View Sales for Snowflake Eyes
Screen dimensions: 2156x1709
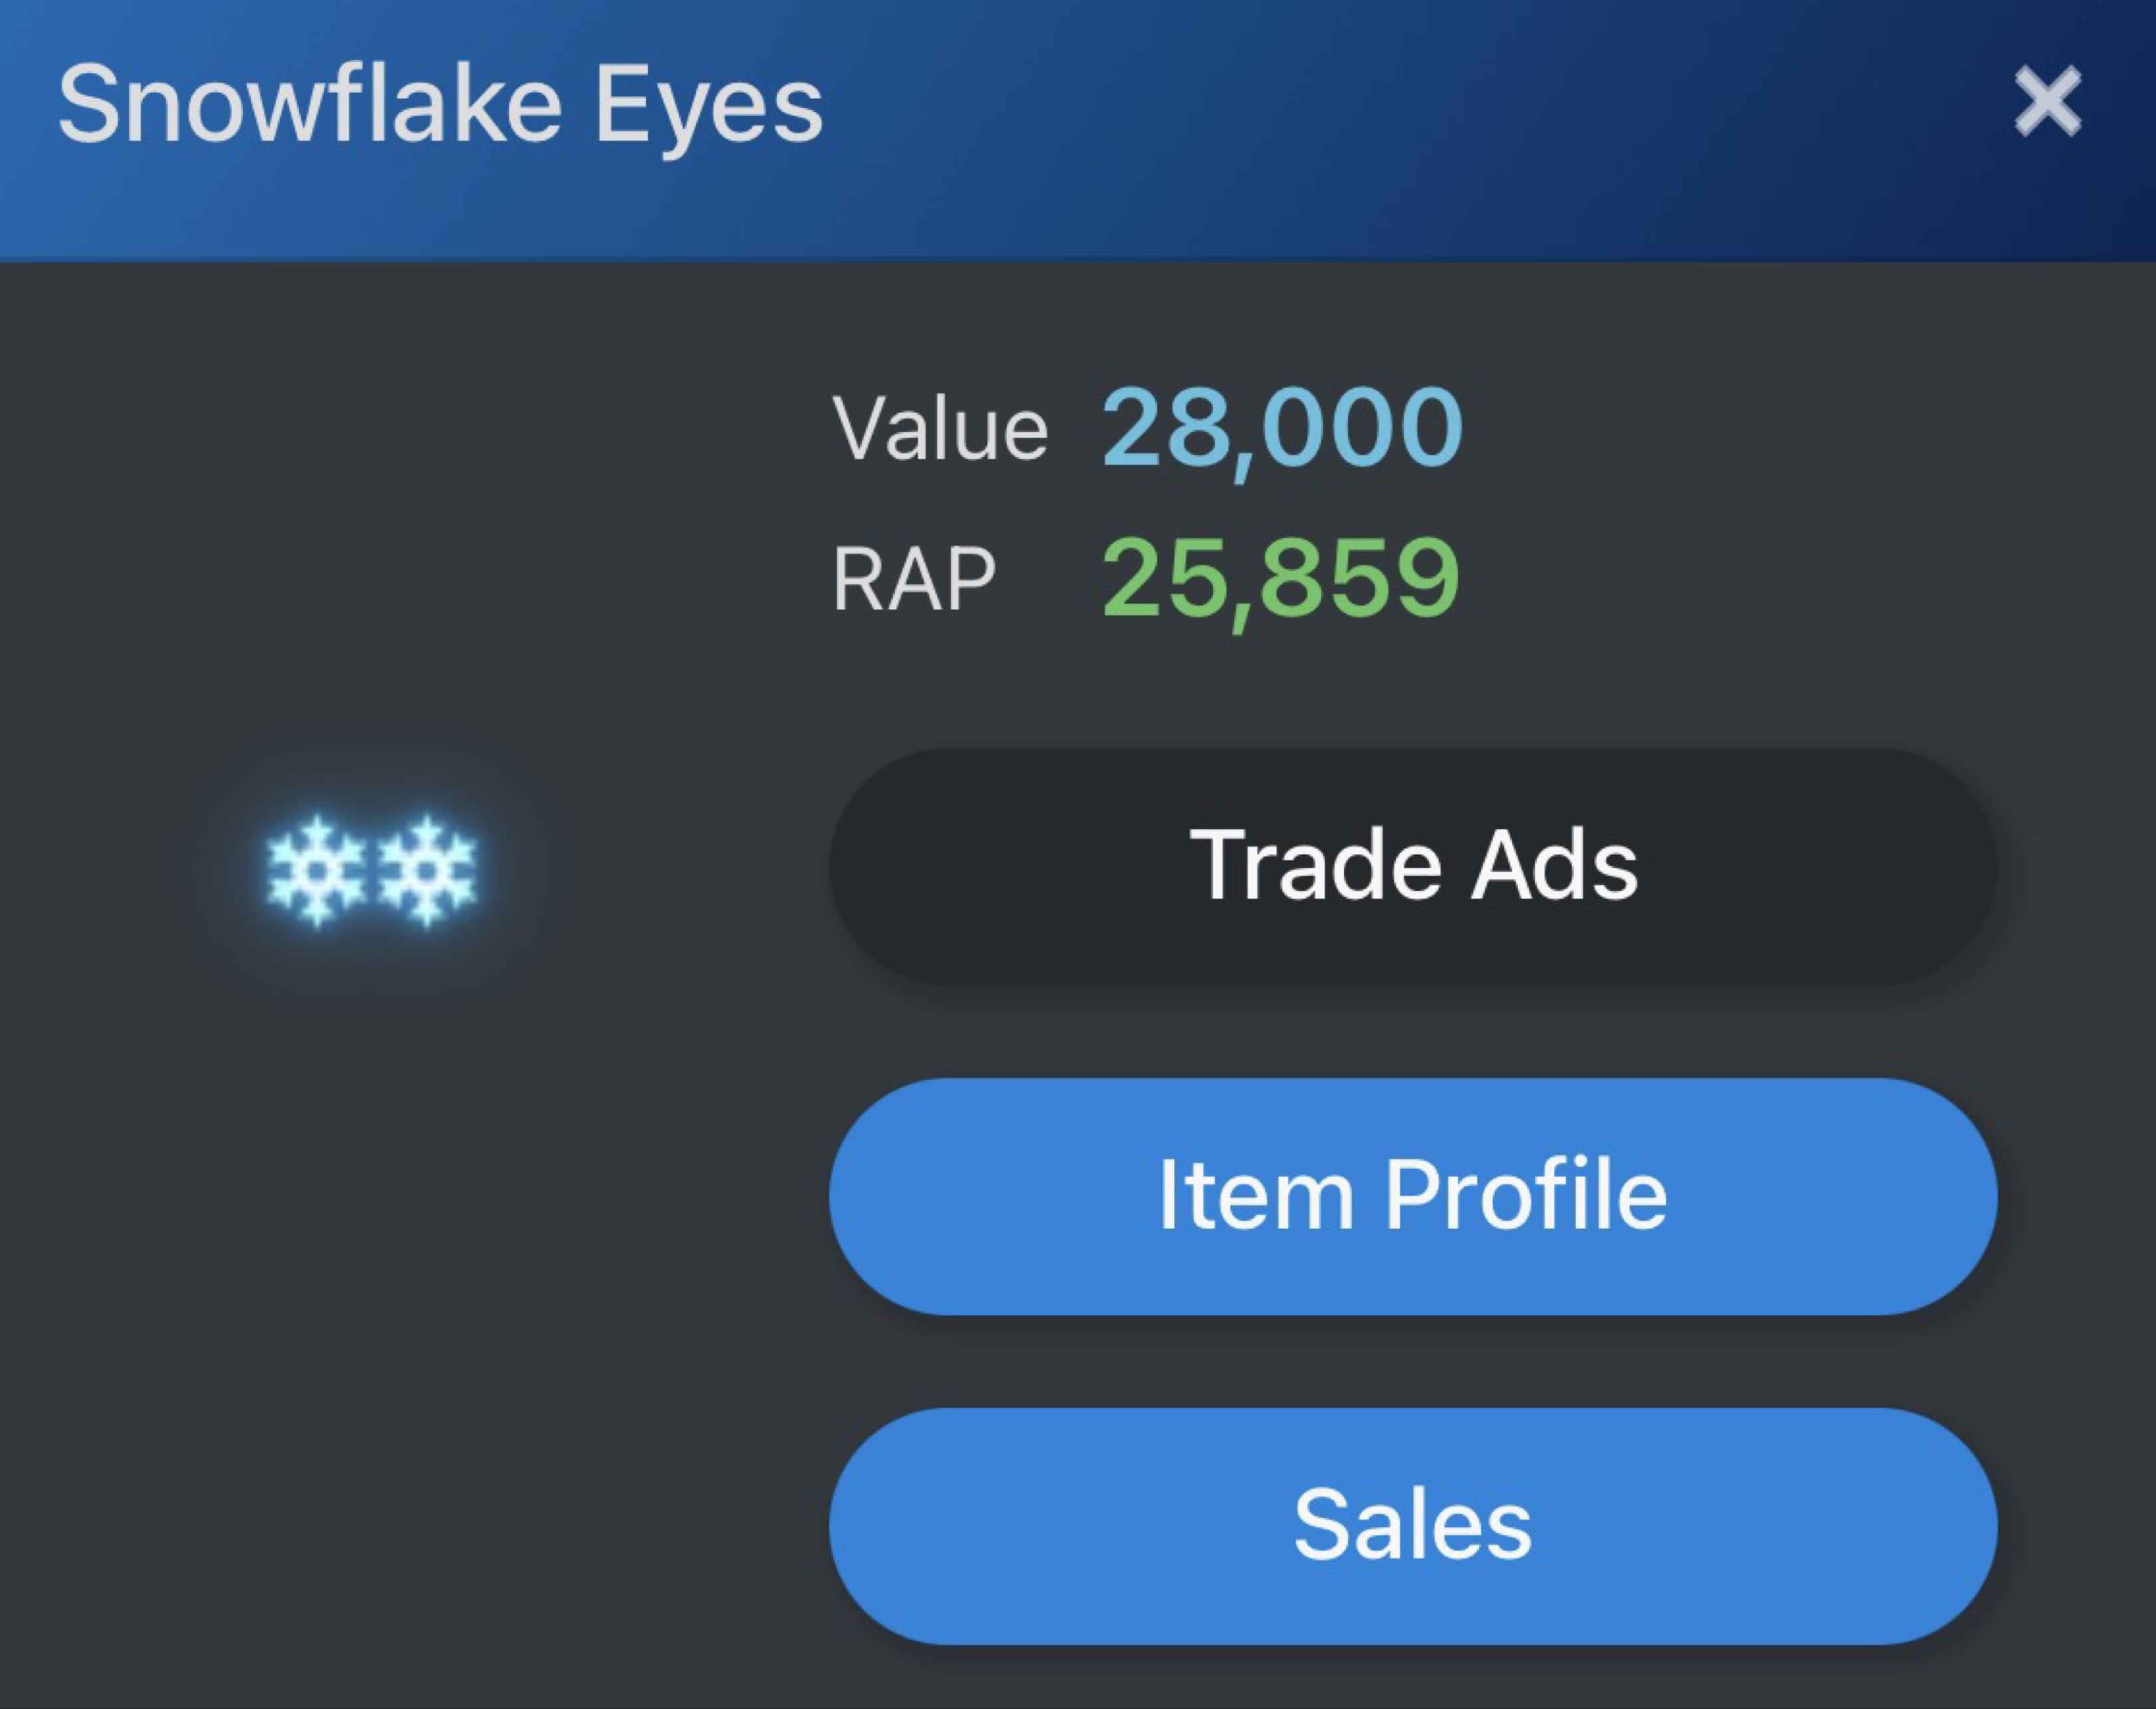pyautogui.click(x=1412, y=1526)
